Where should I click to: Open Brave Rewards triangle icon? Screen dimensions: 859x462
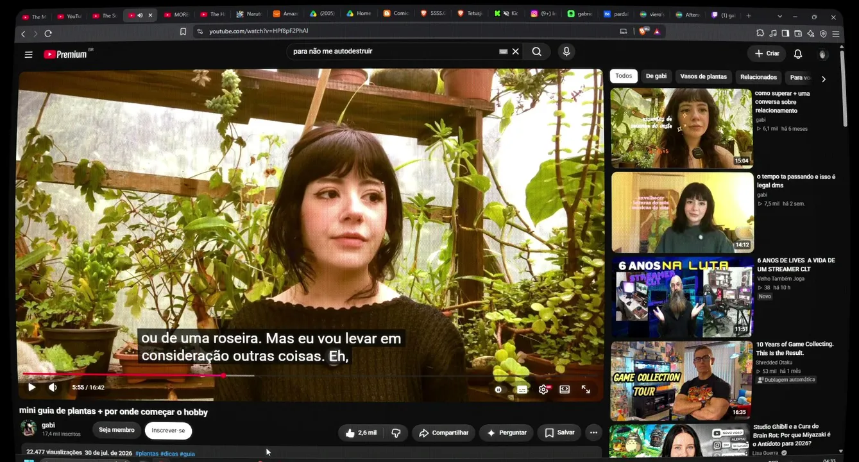tap(657, 31)
